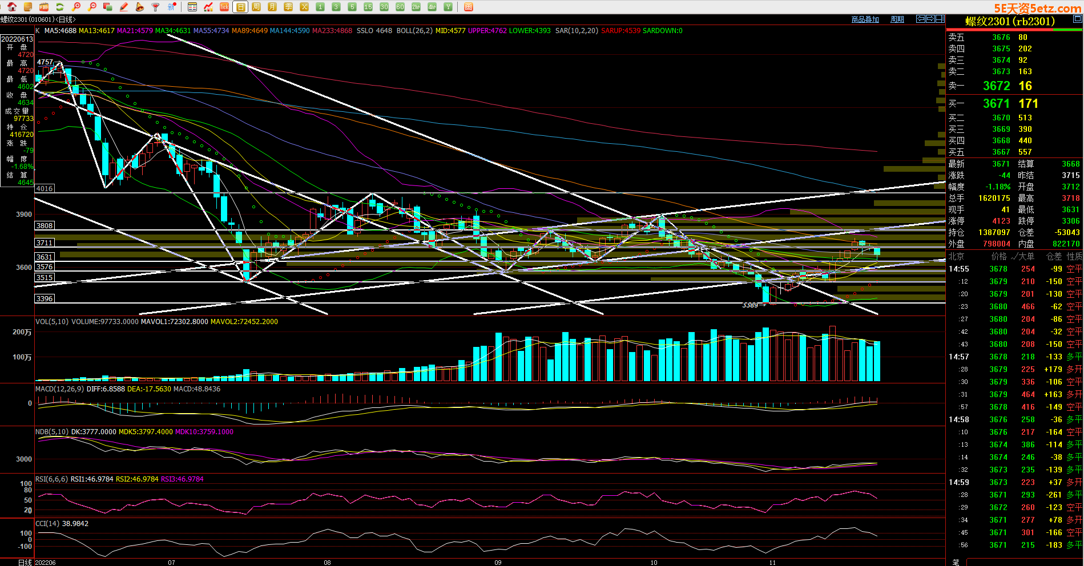Click the green refresh arrows icon
Screen dimensions: 1084x566
(60, 7)
